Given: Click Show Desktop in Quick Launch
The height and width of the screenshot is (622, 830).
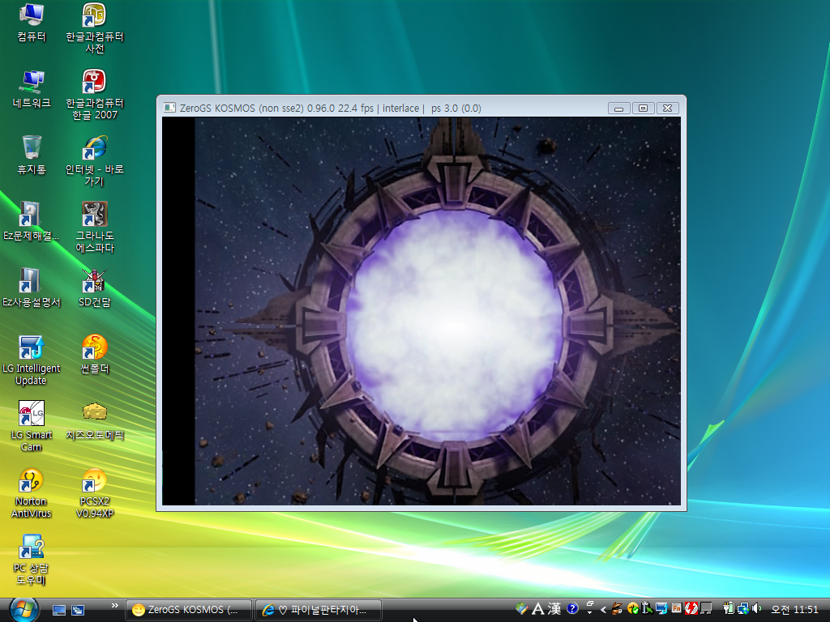Looking at the screenshot, I should coord(58,611).
